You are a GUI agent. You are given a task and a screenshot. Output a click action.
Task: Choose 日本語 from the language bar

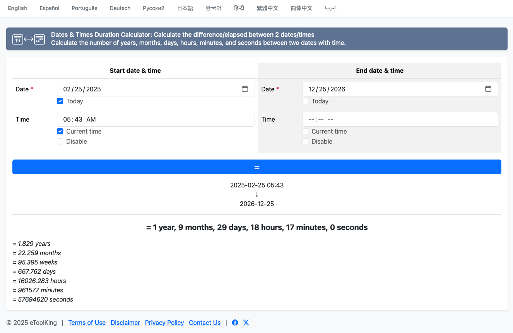click(185, 8)
